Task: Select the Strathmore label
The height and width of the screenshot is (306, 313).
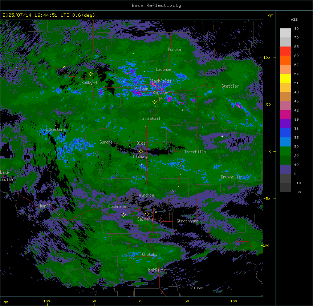Action: click(187, 221)
